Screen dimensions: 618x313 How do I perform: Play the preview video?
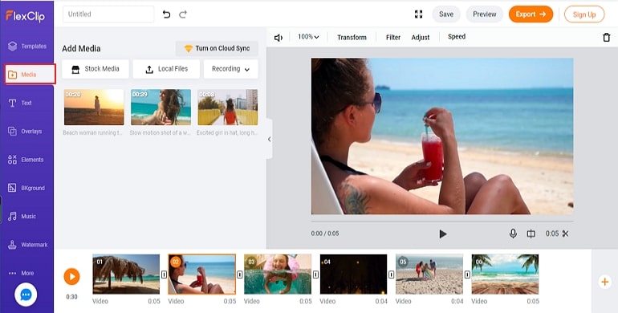point(442,234)
